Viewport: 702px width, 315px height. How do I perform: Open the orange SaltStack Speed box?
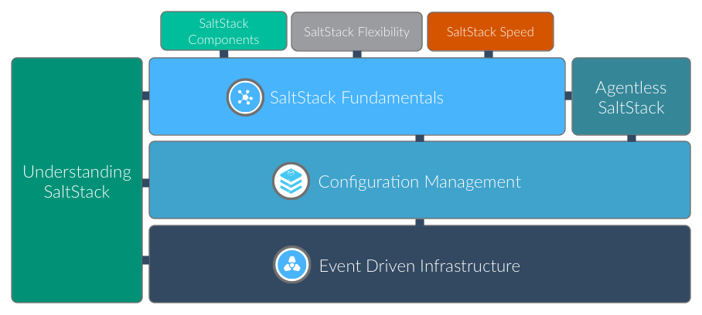click(490, 31)
